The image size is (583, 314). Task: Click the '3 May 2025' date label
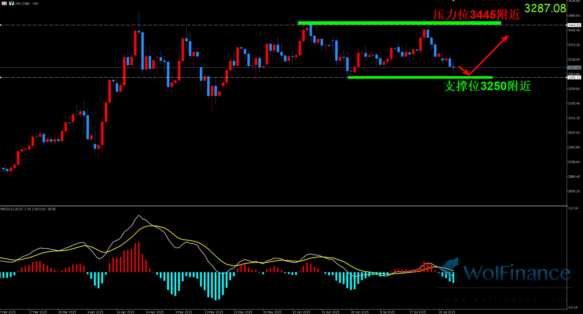point(183,312)
